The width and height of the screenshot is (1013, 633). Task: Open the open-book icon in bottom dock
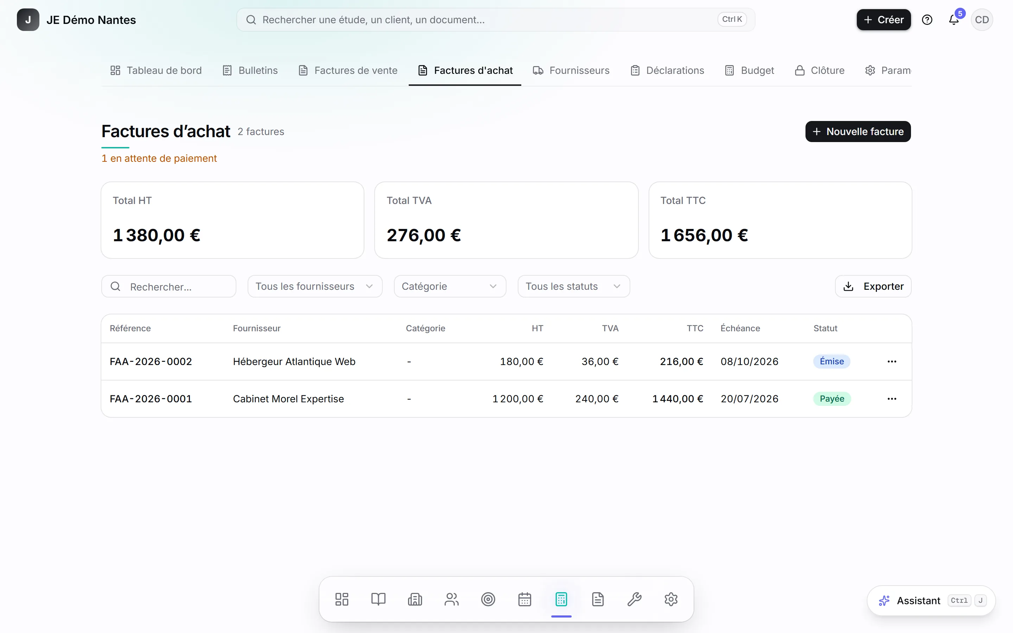click(x=378, y=599)
